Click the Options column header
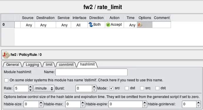 coord(145,18)
